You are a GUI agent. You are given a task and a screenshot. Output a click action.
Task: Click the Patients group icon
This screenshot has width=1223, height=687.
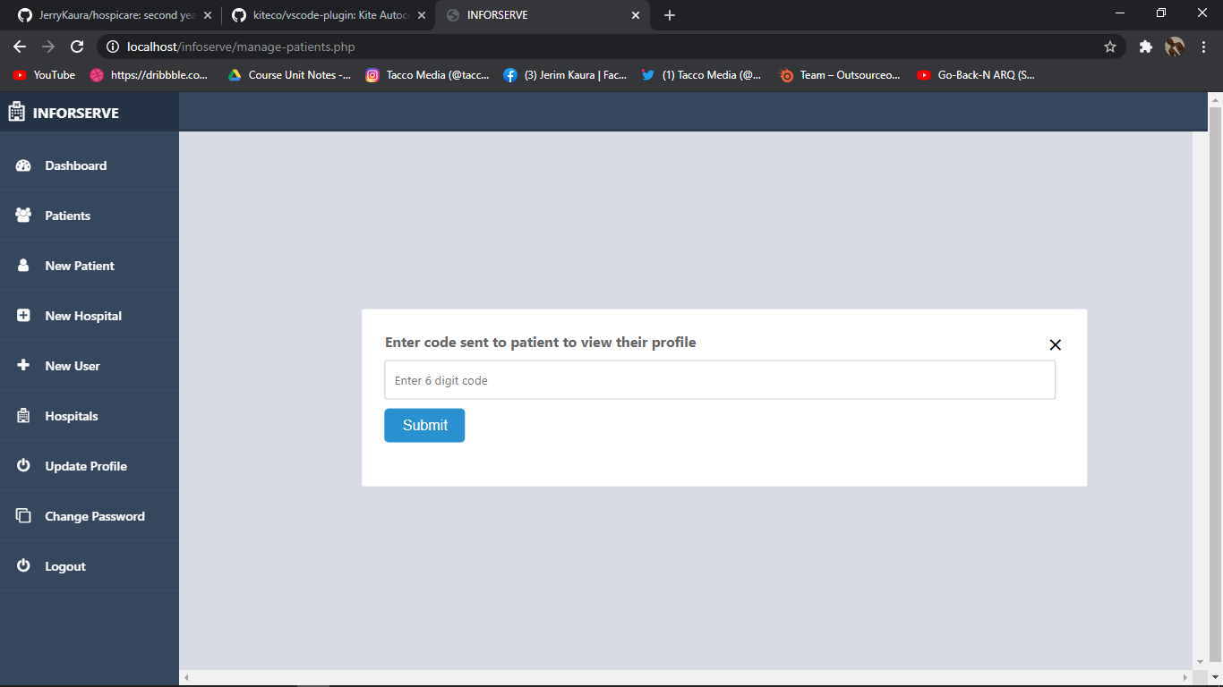23,216
